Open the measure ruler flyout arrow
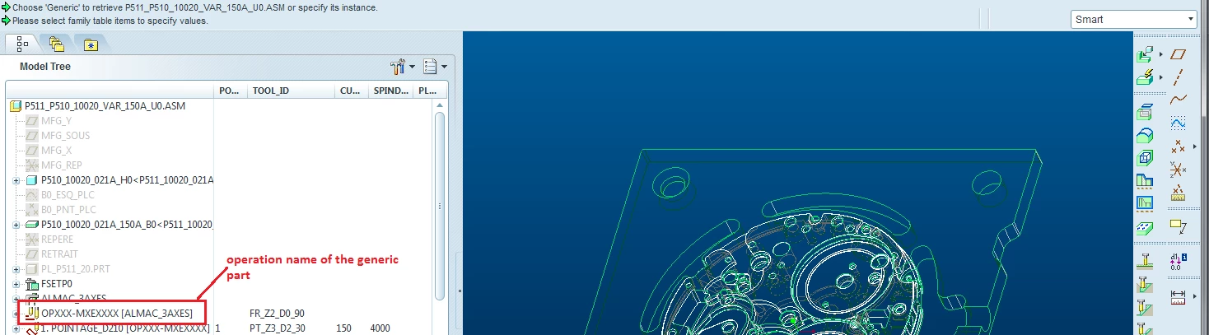Viewport: 1209px width, 335px height. pyautogui.click(x=1194, y=295)
